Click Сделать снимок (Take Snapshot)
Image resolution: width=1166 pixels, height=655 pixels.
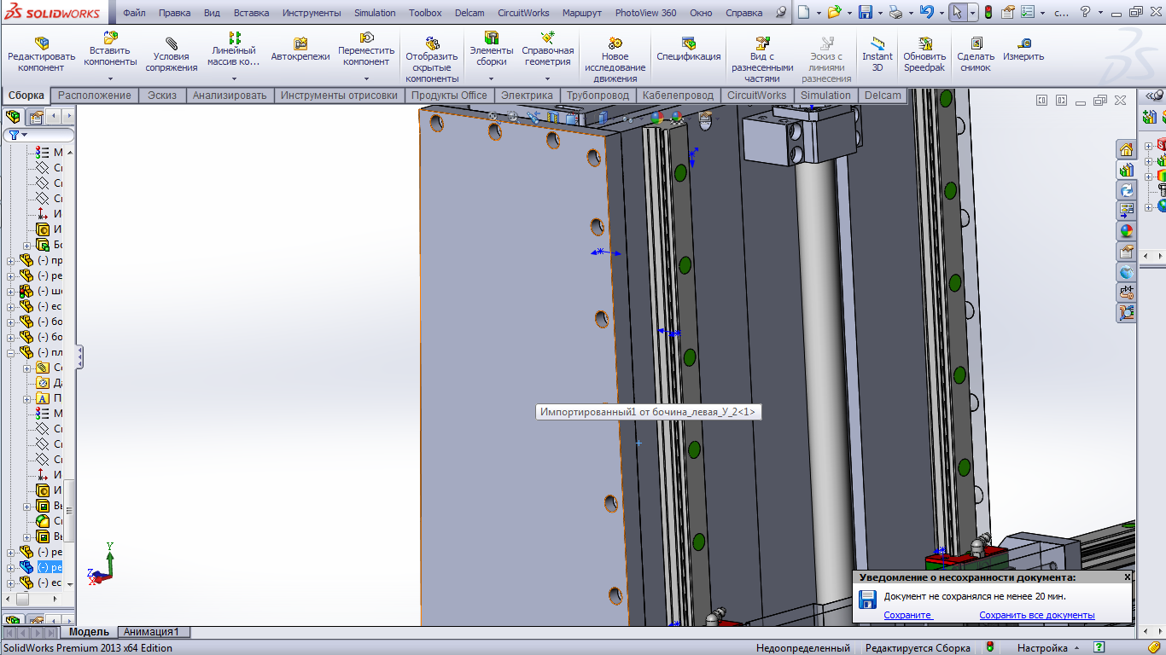976,53
